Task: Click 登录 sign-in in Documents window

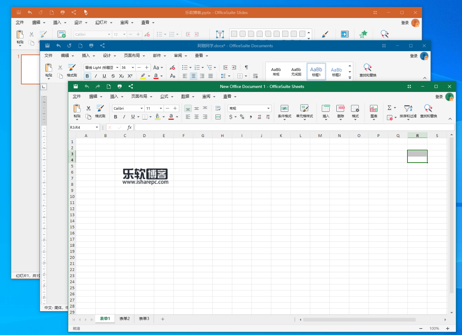Action: (x=414, y=56)
